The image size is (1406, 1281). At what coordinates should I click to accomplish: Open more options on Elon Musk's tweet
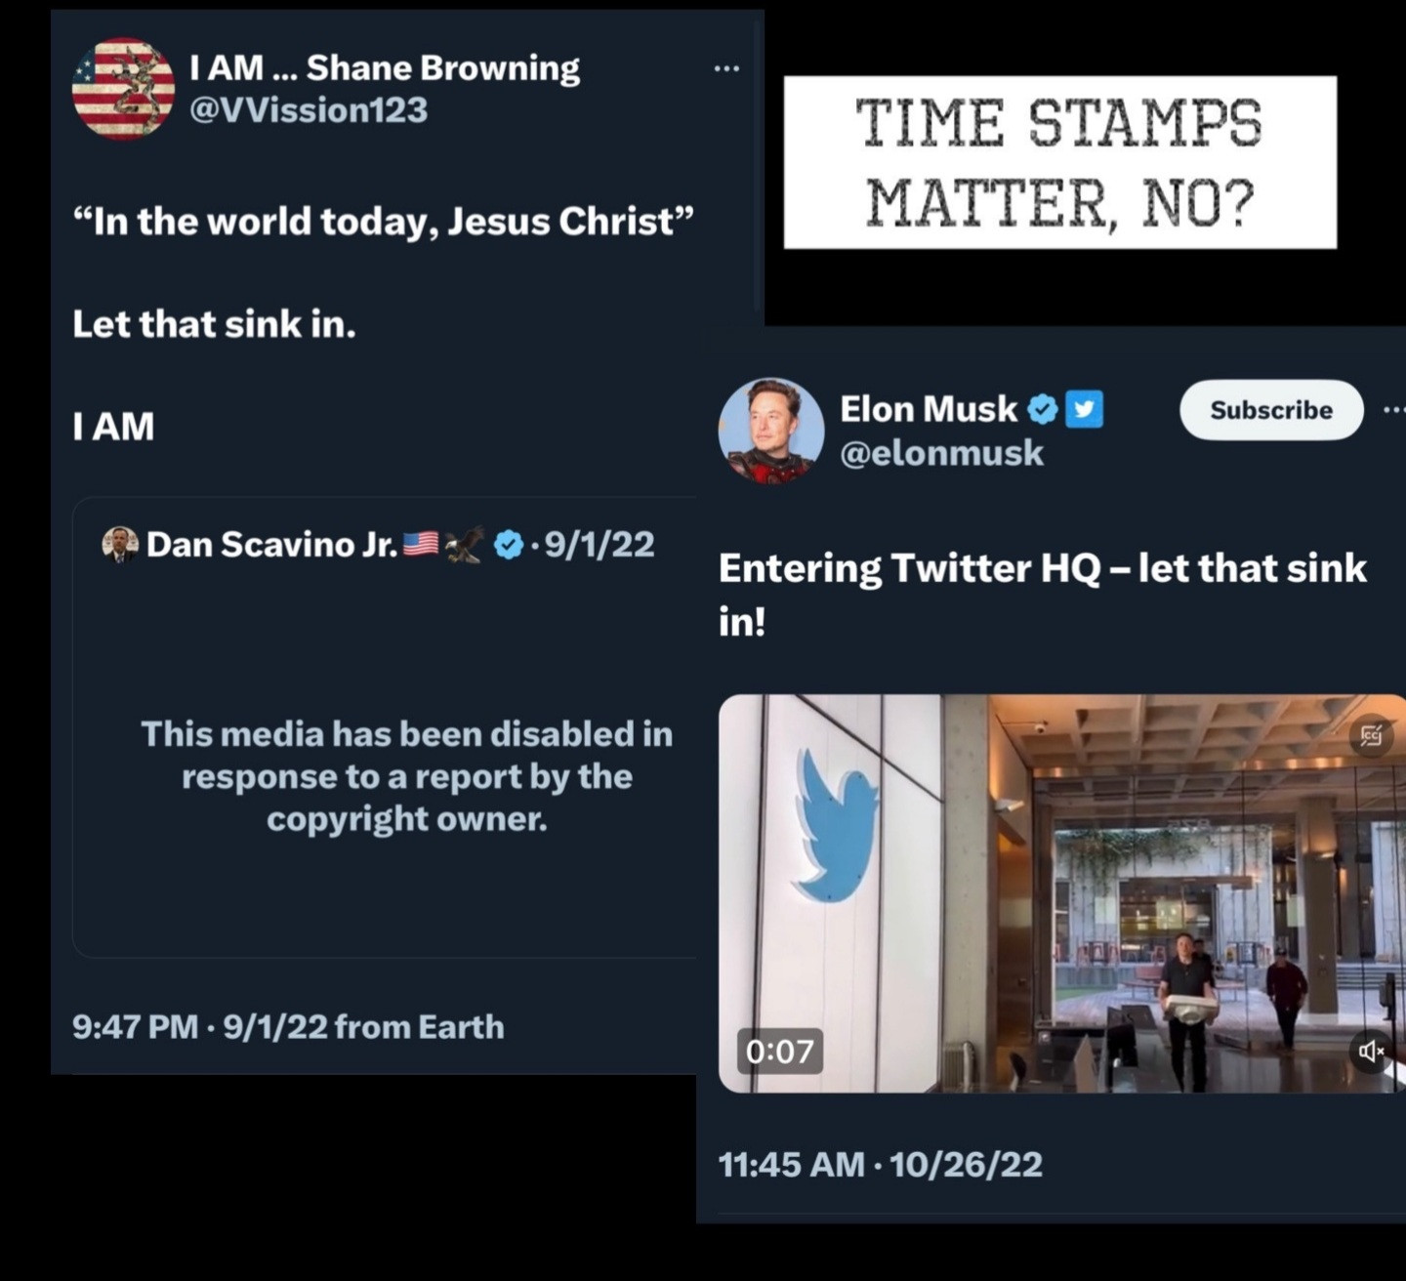coord(1393,410)
